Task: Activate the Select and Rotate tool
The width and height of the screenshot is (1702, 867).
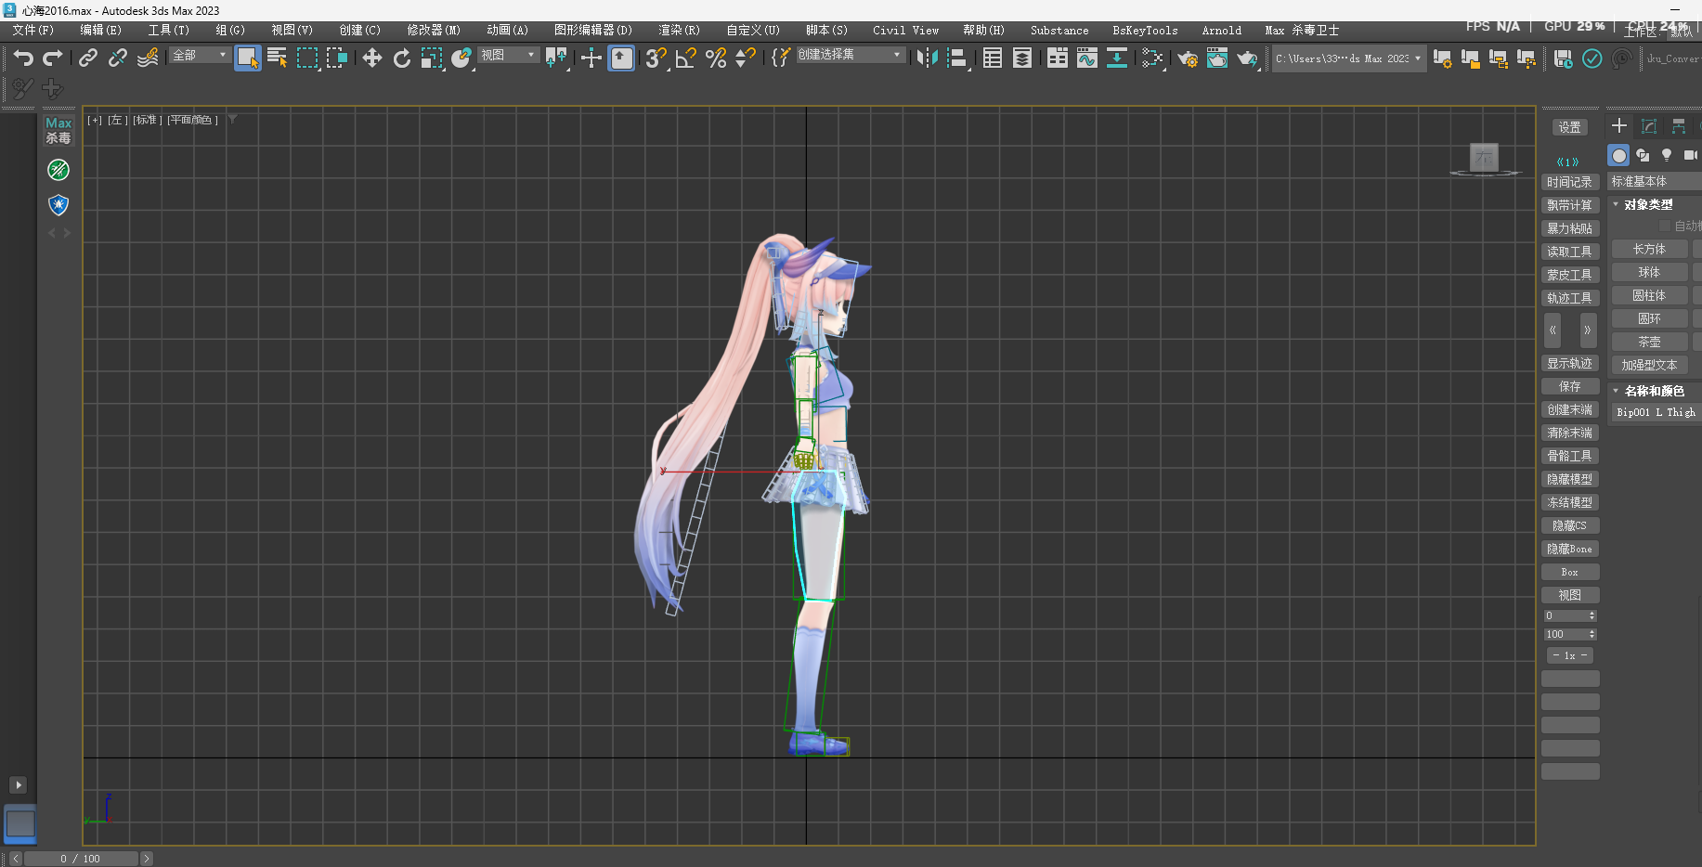Action: pos(402,58)
